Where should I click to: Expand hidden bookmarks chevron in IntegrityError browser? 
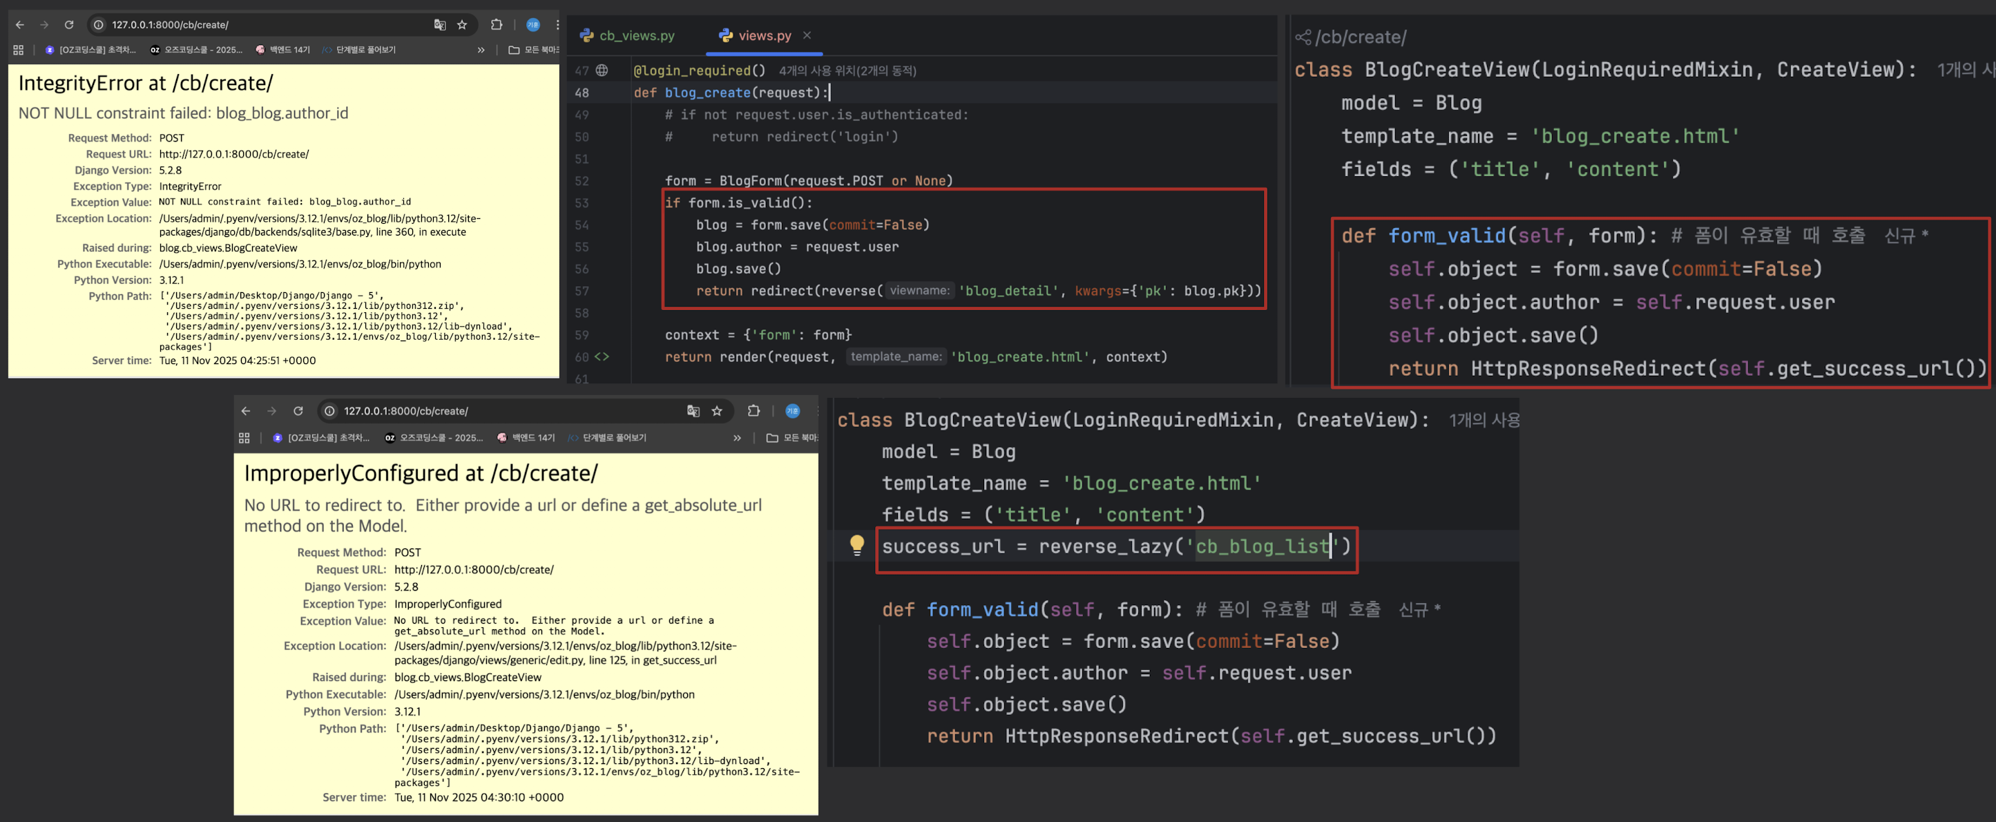(x=481, y=50)
